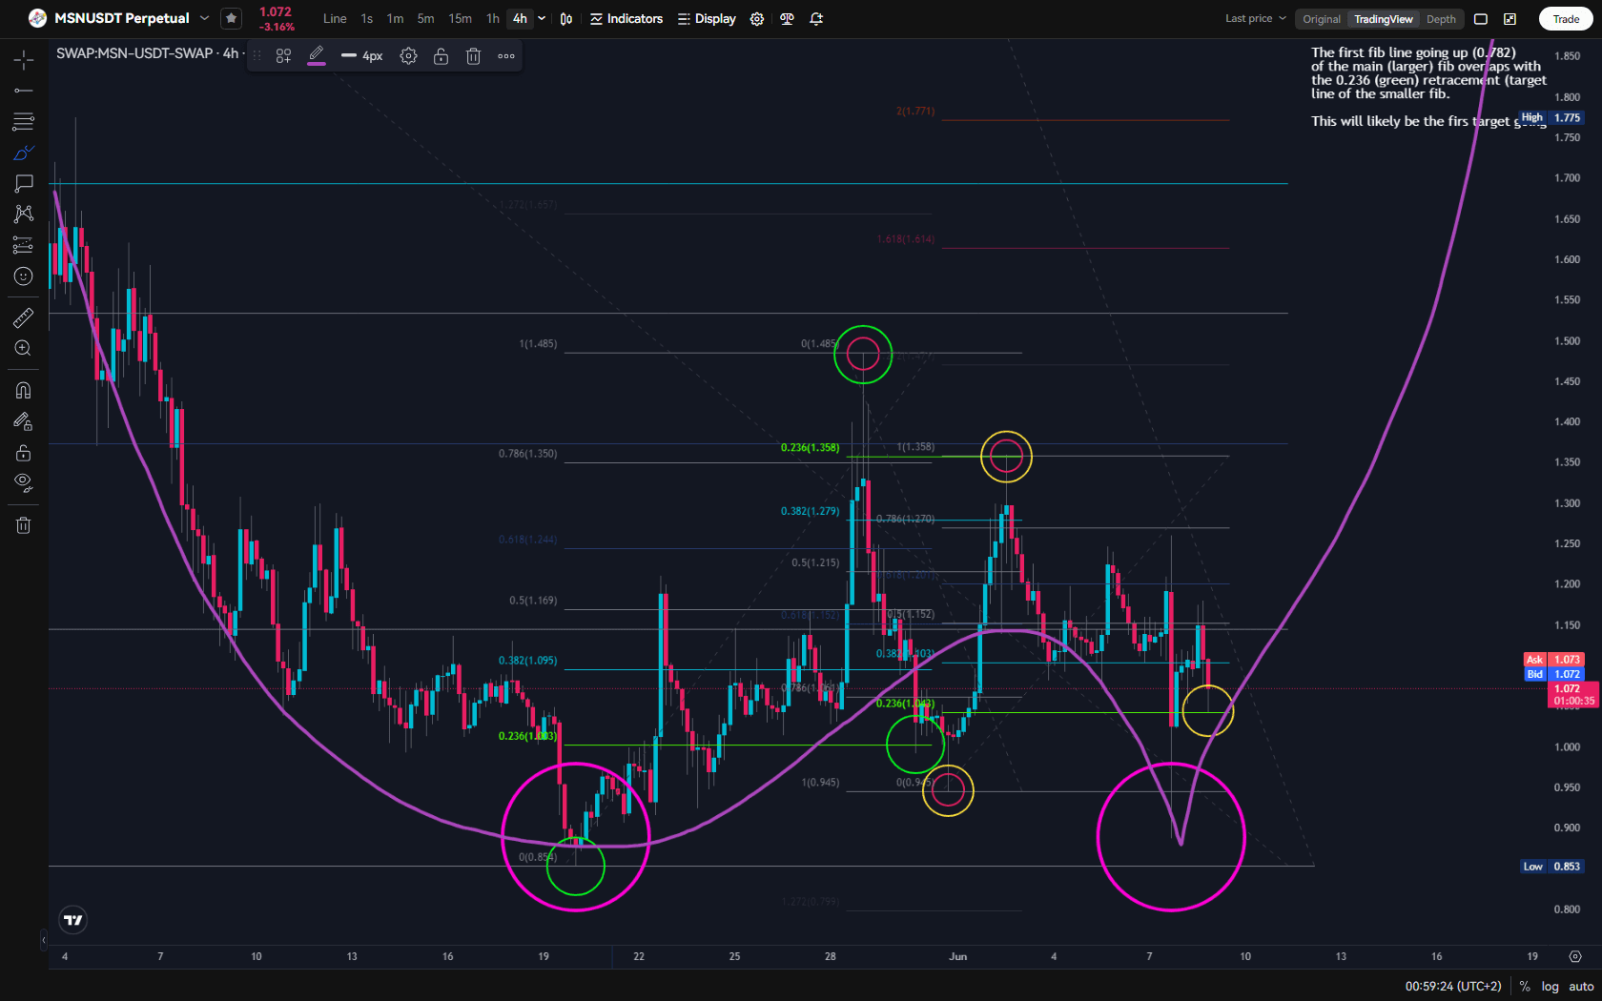The image size is (1602, 1001).
Task: Click the High 1.775 price label
Action: [1551, 118]
